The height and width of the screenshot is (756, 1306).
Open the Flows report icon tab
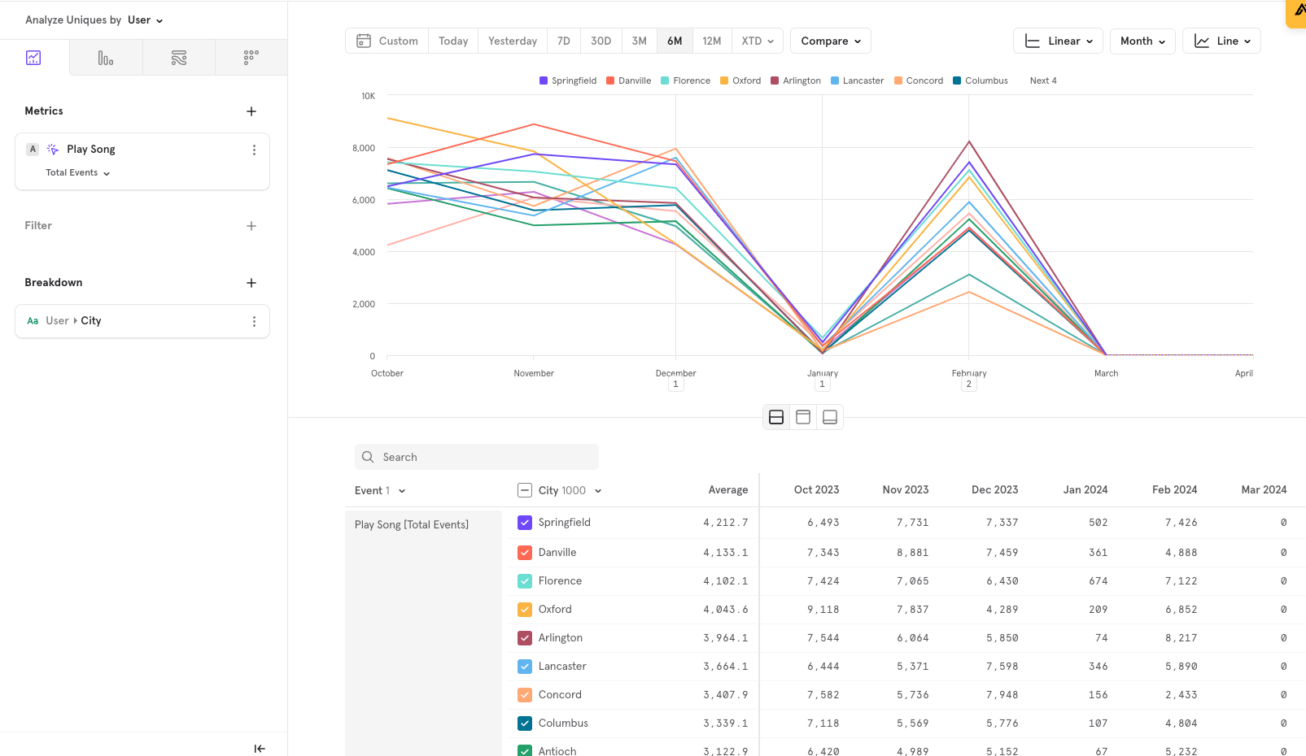pyautogui.click(x=179, y=58)
